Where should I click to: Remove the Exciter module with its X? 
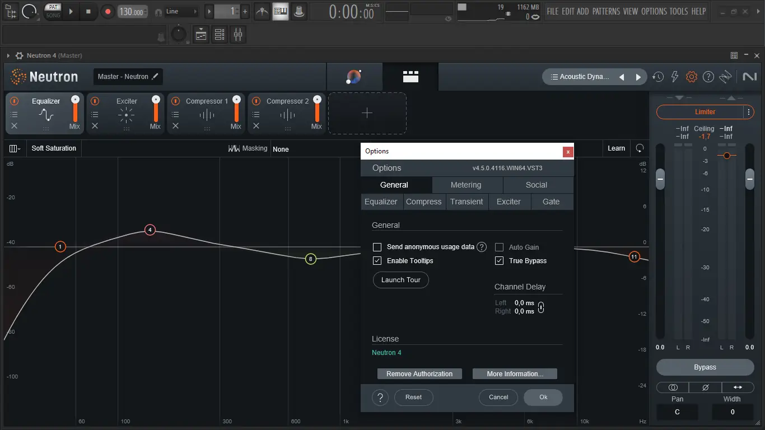click(x=95, y=126)
